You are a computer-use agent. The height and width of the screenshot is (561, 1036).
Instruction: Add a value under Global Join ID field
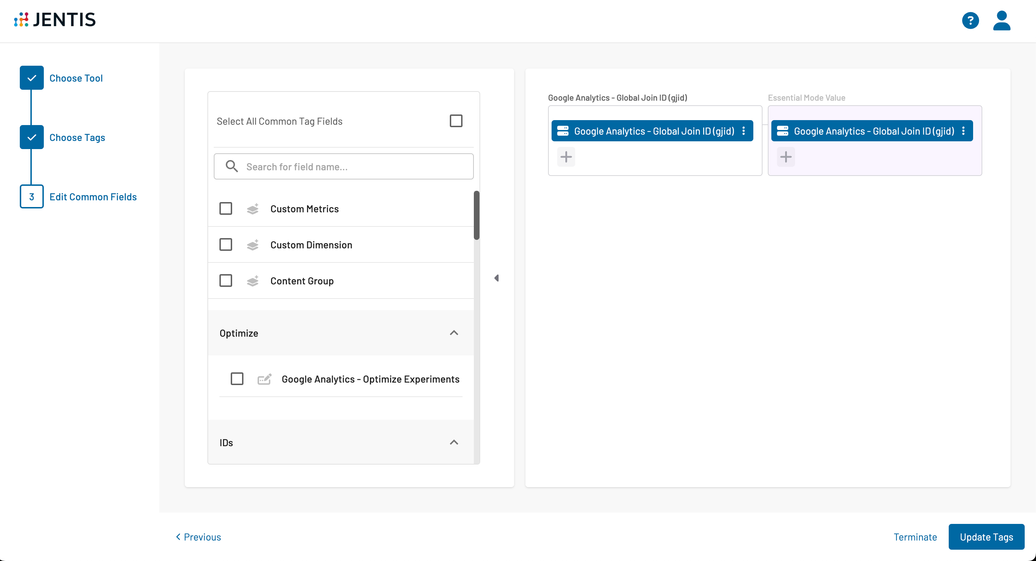tap(566, 157)
